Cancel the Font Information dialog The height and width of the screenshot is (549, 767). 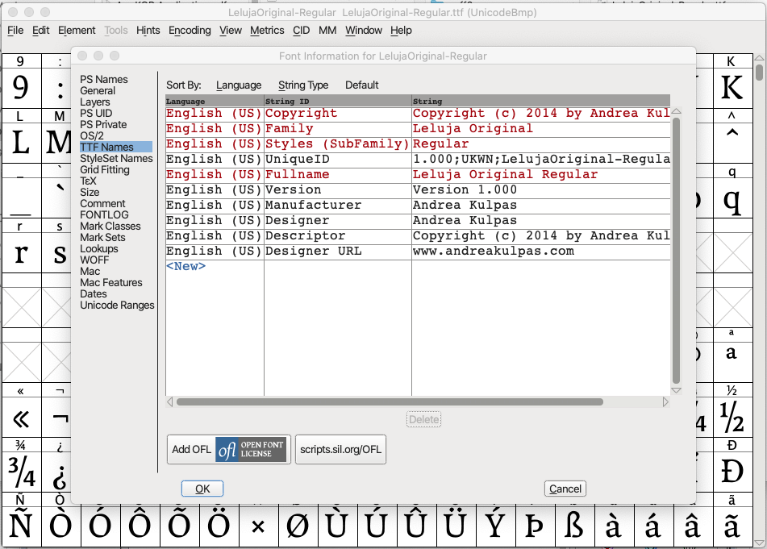click(565, 489)
